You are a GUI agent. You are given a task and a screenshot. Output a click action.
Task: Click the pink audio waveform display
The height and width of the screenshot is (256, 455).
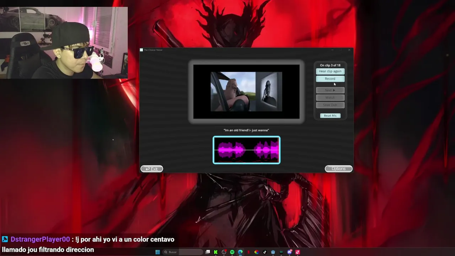246,150
